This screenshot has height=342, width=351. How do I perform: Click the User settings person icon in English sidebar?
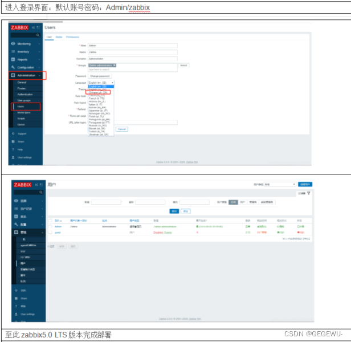(13, 157)
